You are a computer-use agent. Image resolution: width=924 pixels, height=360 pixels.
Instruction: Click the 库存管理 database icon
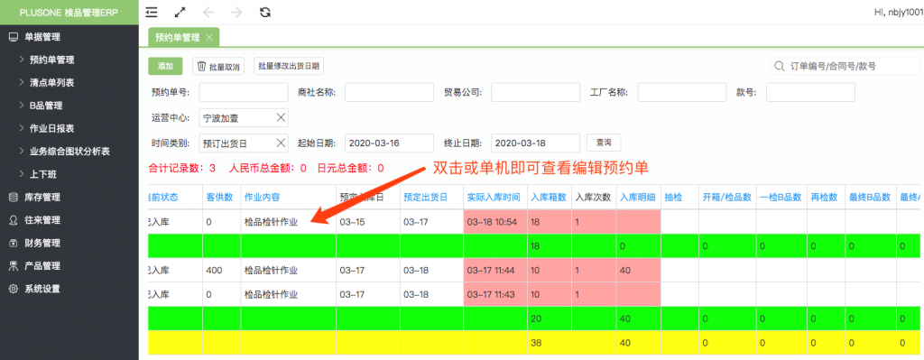point(13,198)
